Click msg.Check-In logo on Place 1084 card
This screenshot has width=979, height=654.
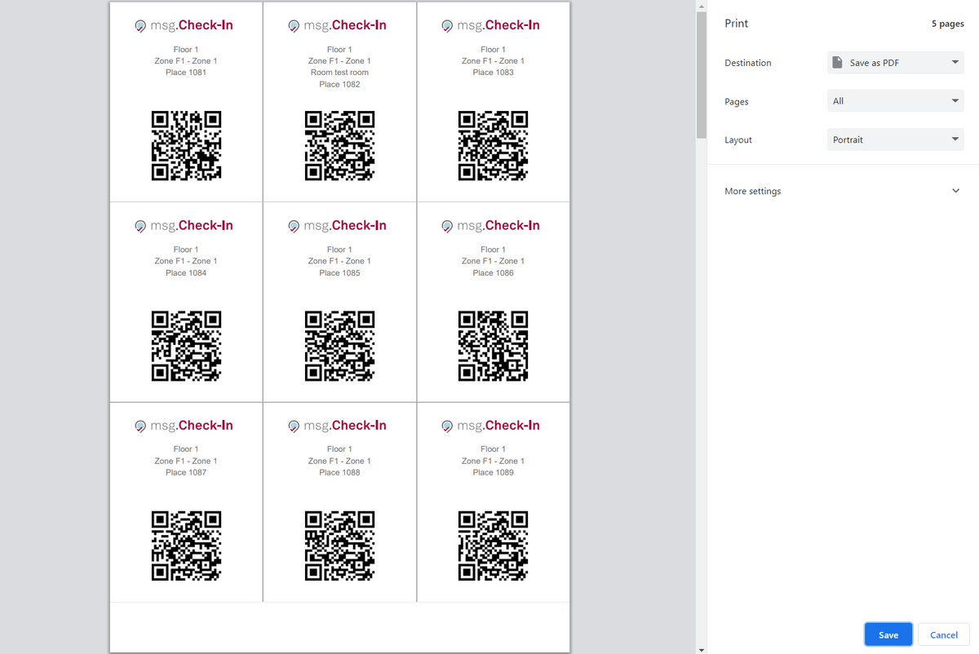point(184,226)
